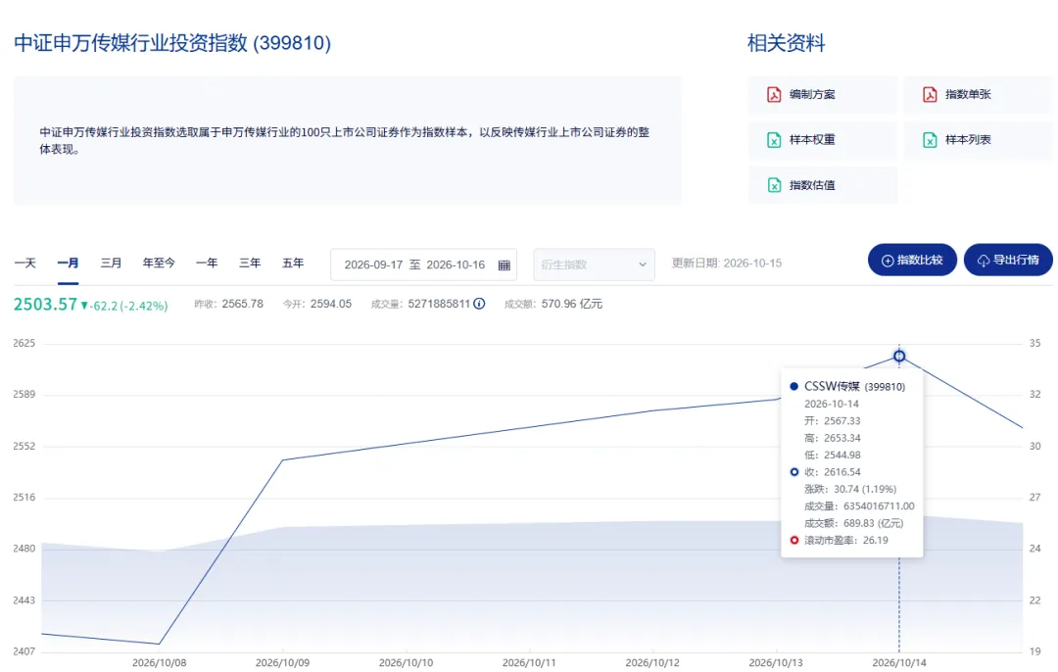
Task: Switch to the 年至今 time range
Action: pyautogui.click(x=159, y=264)
